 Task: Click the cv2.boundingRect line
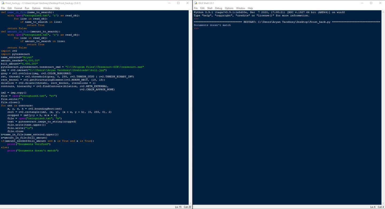[34, 109]
